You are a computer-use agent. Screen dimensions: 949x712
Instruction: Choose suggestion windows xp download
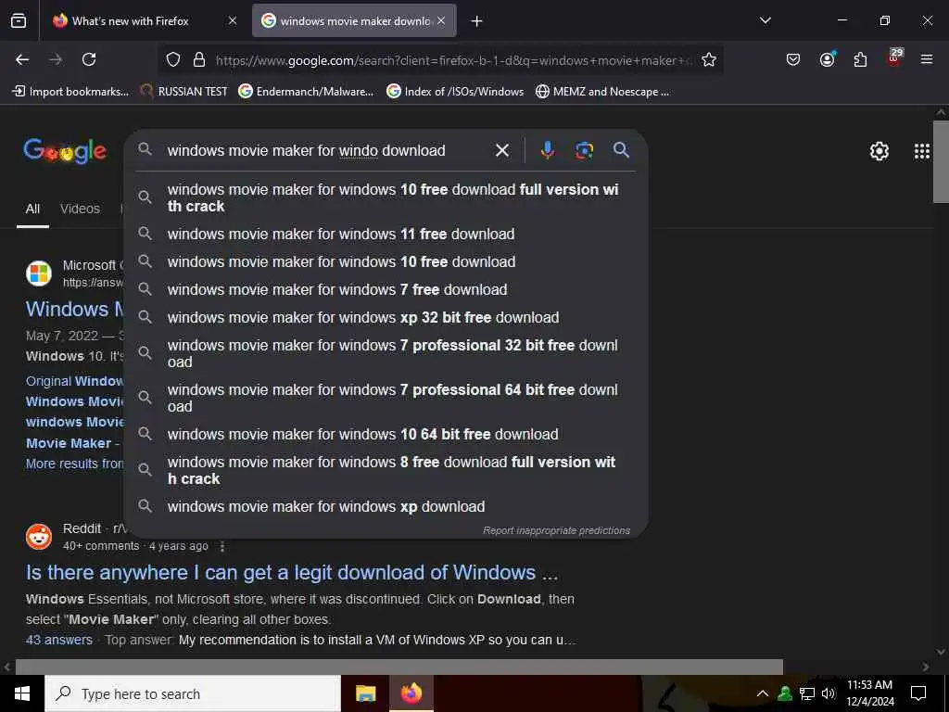(x=386, y=506)
